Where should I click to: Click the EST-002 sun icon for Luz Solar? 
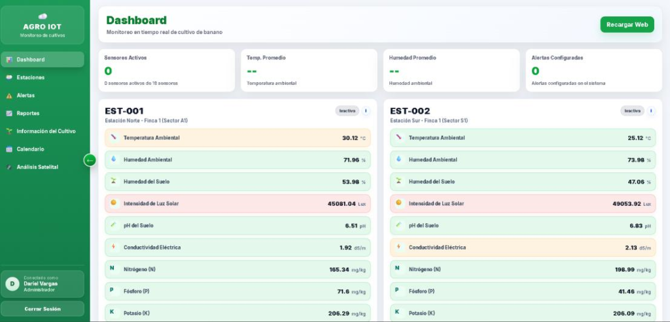(x=398, y=202)
